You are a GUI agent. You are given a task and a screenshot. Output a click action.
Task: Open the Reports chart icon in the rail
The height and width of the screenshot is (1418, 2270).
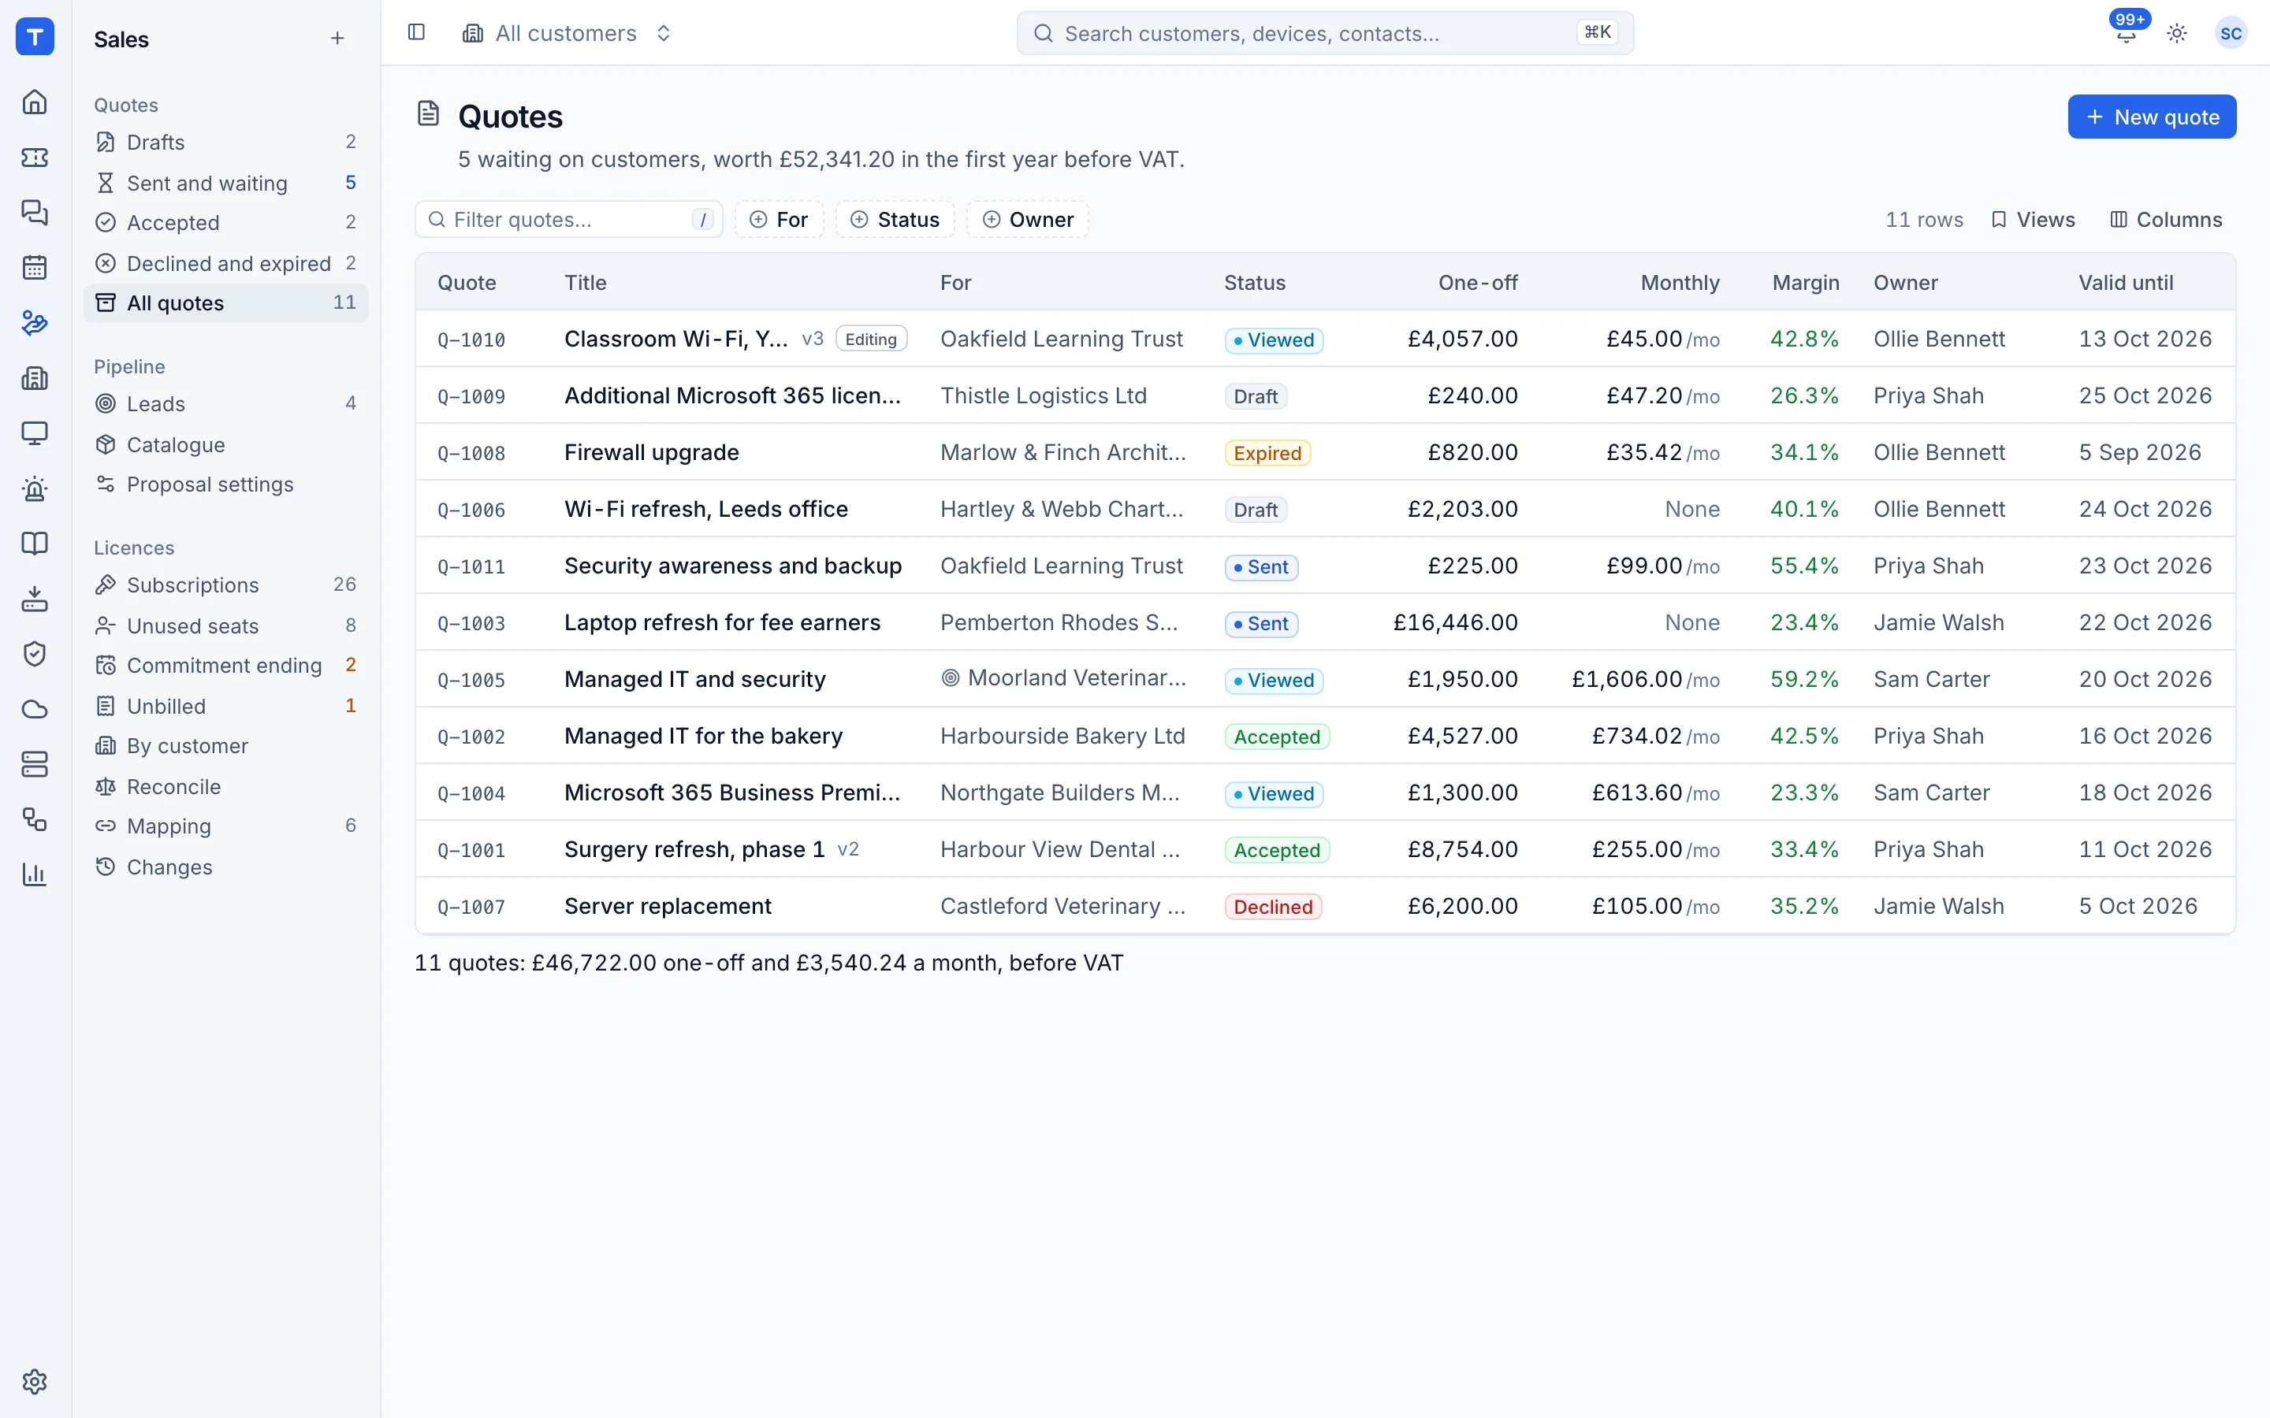coord(35,875)
